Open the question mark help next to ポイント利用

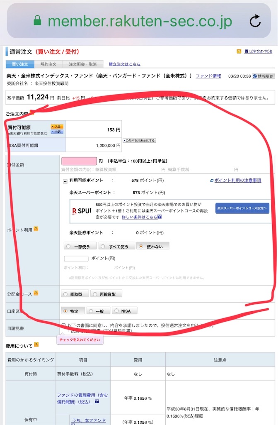[x=36, y=229]
